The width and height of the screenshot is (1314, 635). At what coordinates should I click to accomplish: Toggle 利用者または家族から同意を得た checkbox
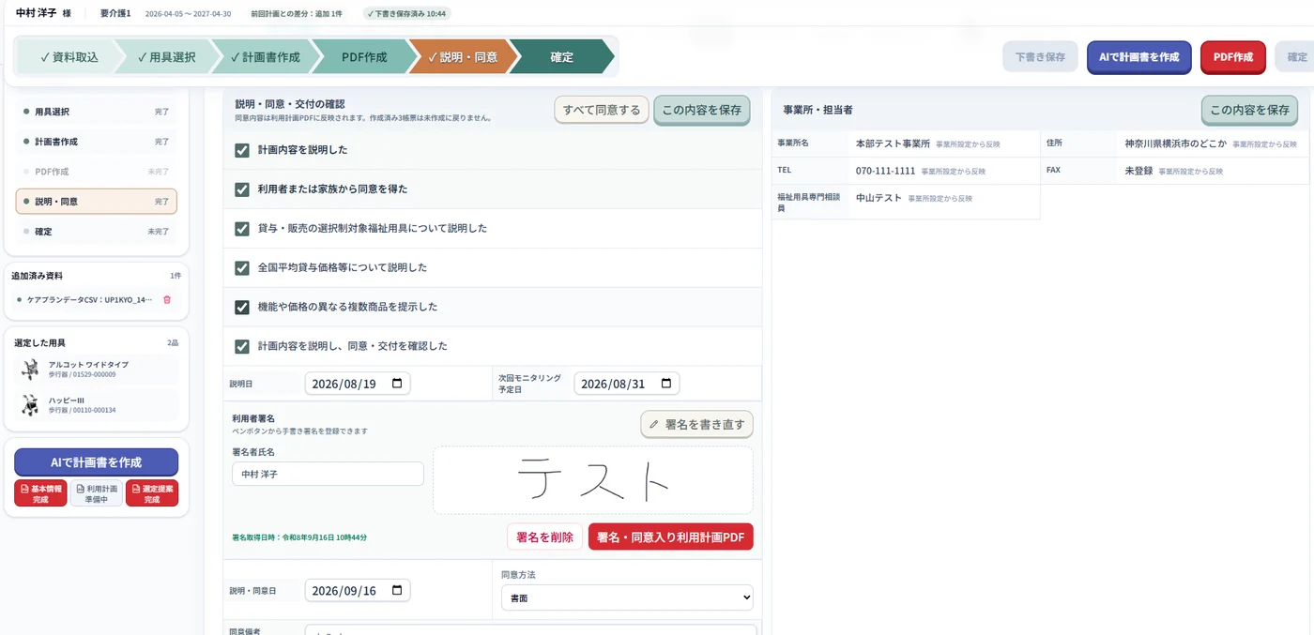242,189
